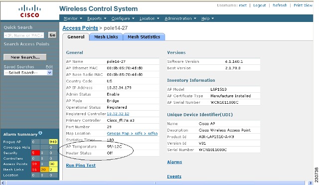
Task: Open the Reports menu
Action: [x=97, y=18]
